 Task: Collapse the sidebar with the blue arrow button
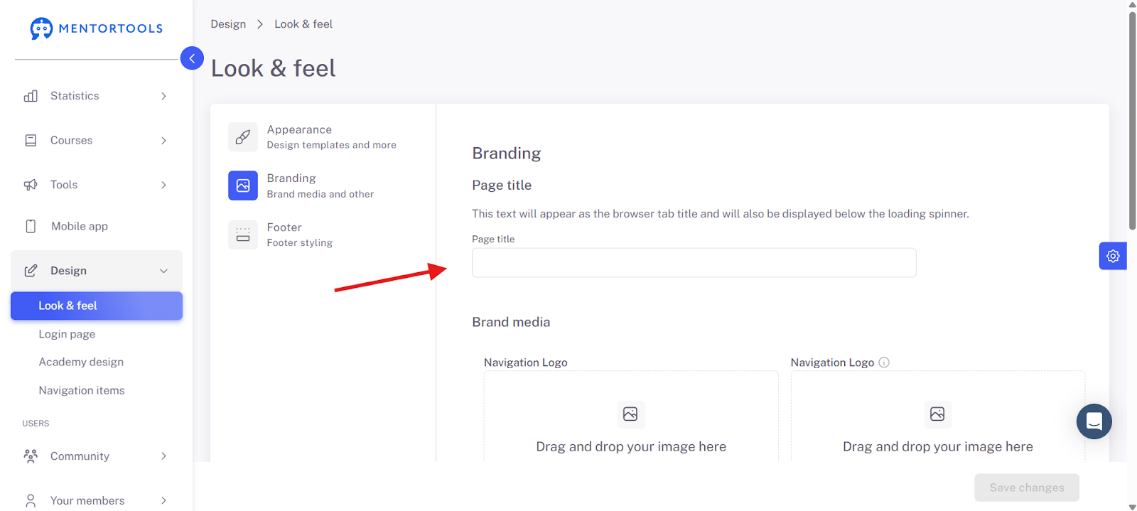click(192, 58)
